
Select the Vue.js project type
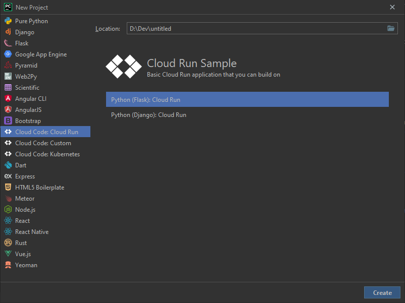click(23, 254)
